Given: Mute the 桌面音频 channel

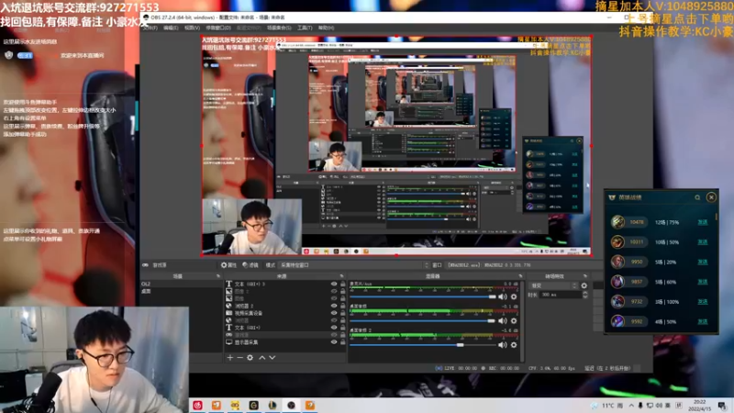Looking at the screenshot, I should coord(503,320).
